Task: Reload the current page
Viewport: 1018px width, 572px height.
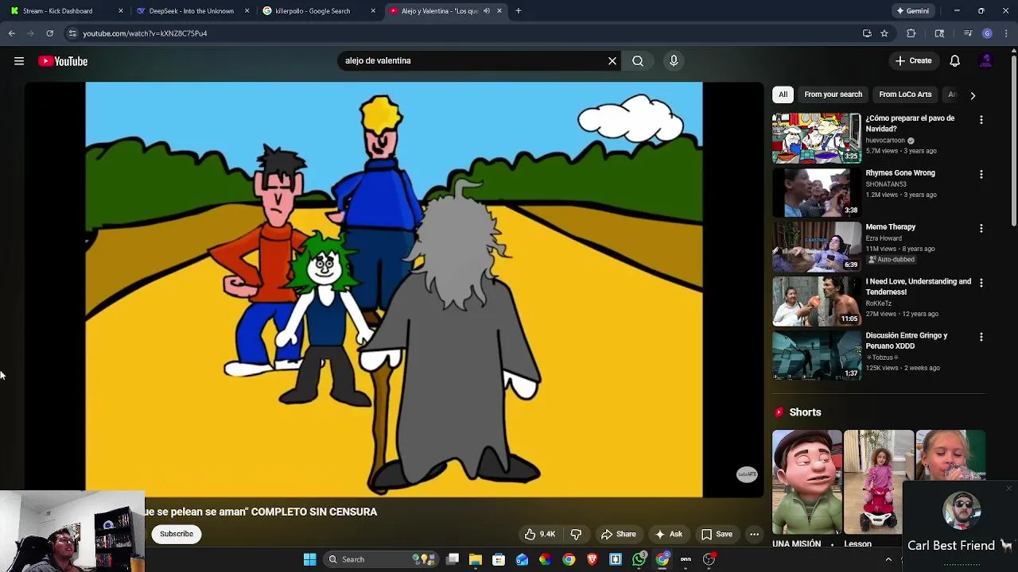Action: pos(49,33)
